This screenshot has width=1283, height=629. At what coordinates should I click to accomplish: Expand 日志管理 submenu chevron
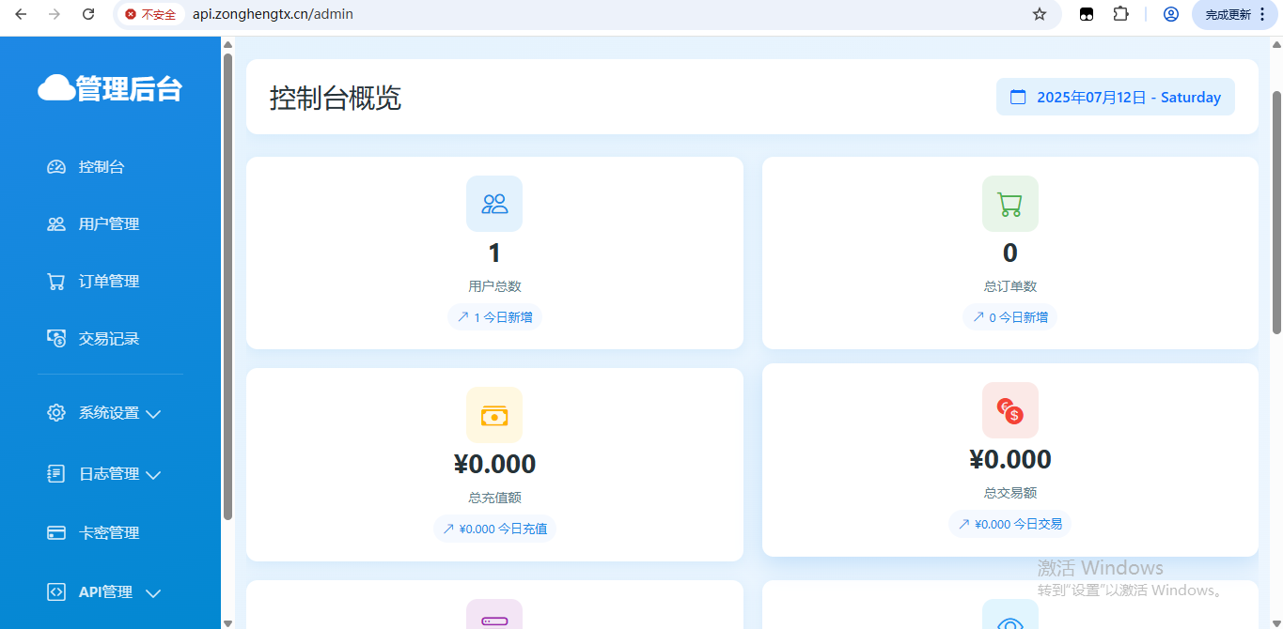(x=154, y=475)
